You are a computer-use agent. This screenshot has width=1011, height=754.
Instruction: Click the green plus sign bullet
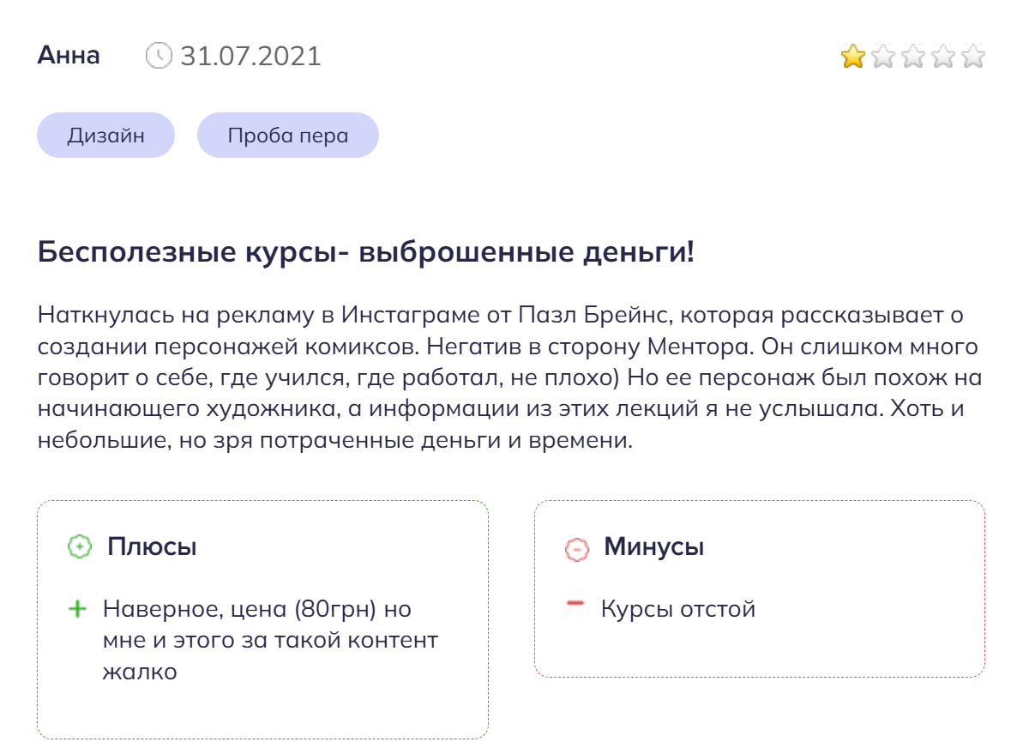click(x=77, y=610)
